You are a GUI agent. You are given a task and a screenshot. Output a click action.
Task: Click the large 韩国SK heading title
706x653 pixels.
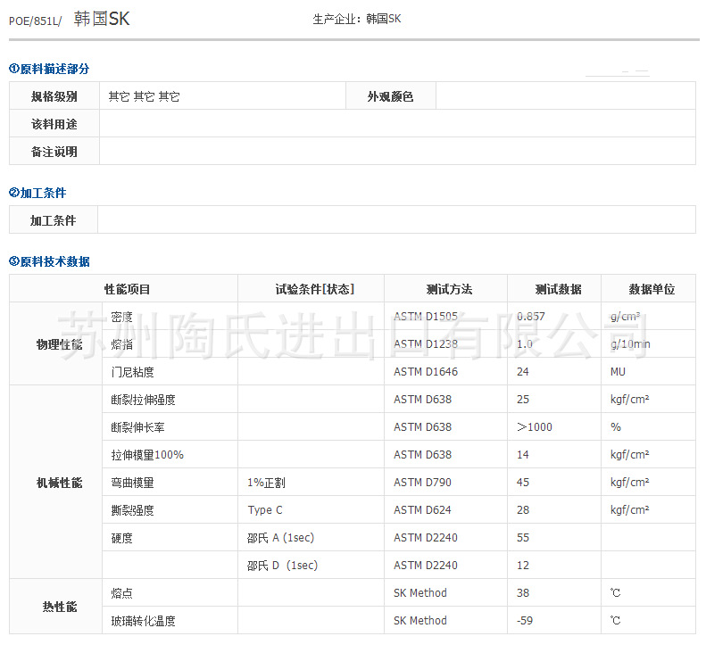(102, 19)
